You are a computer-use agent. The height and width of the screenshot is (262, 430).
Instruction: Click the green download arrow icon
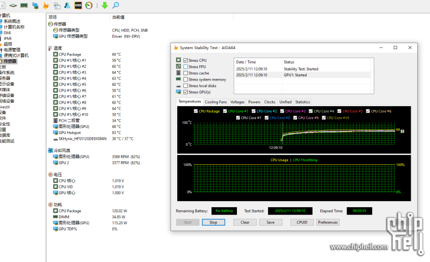(x=105, y=5)
